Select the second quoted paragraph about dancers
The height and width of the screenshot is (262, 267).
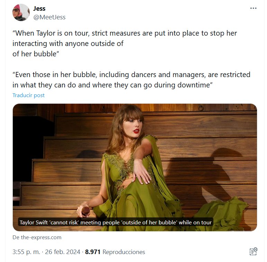[131, 79]
